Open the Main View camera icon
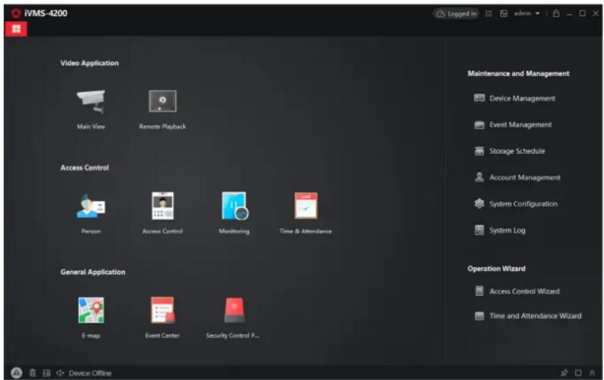 tap(91, 102)
